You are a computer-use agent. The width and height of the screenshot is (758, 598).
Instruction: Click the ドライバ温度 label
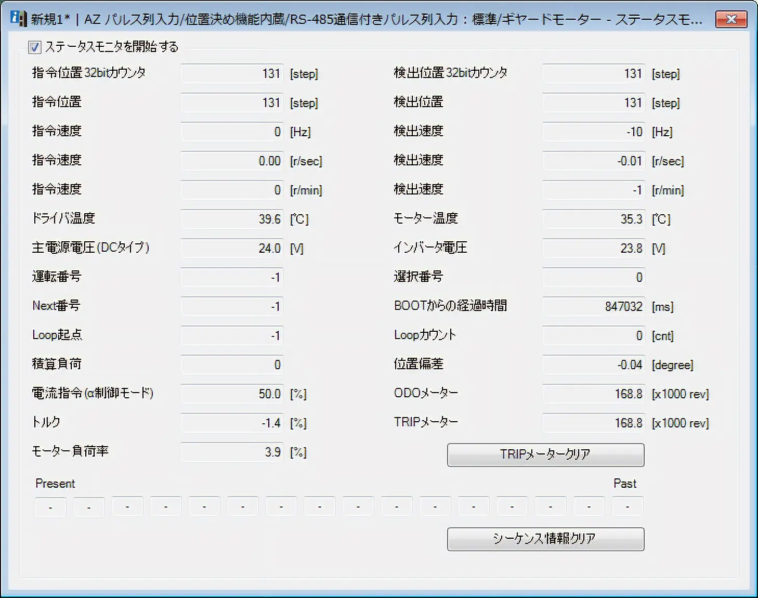coord(63,218)
